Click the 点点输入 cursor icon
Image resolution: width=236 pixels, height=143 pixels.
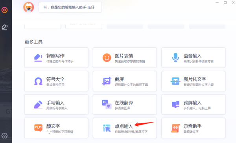pyautogui.click(x=107, y=128)
